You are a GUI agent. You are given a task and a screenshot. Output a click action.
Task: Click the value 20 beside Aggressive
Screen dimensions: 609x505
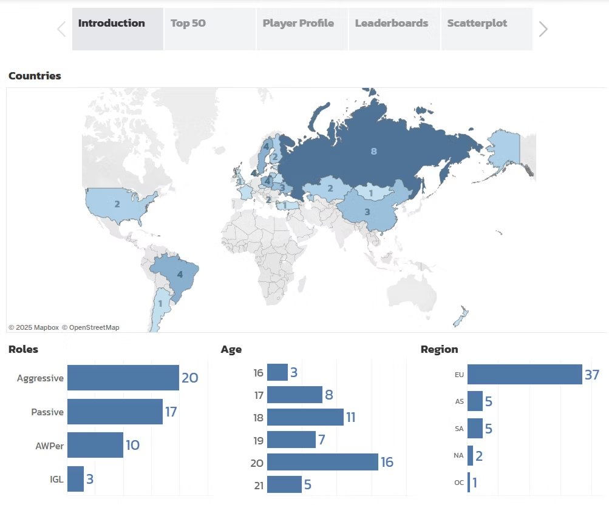pos(190,378)
